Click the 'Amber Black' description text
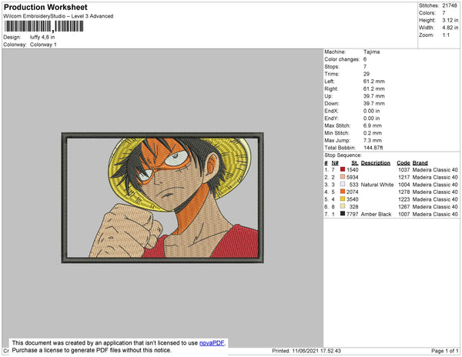This screenshot has height=357, width=462. pos(376,214)
